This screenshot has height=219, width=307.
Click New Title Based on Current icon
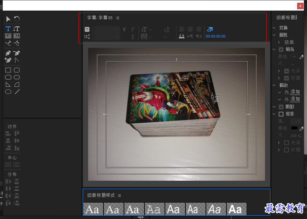[87, 29]
